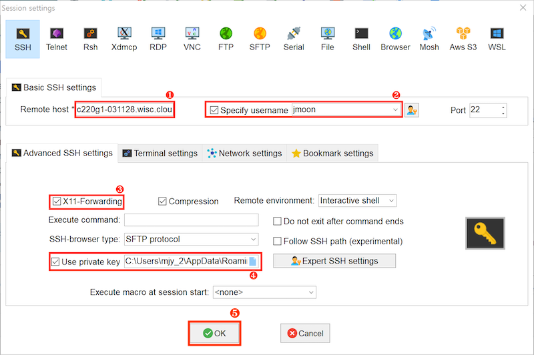
Task: Enable Follow SSH path (experimental)
Action: pos(277,242)
